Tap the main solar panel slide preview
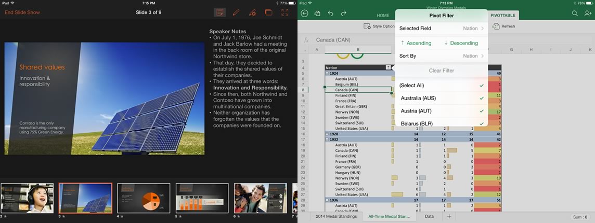The width and height of the screenshot is (595, 223). pyautogui.click(x=105, y=99)
